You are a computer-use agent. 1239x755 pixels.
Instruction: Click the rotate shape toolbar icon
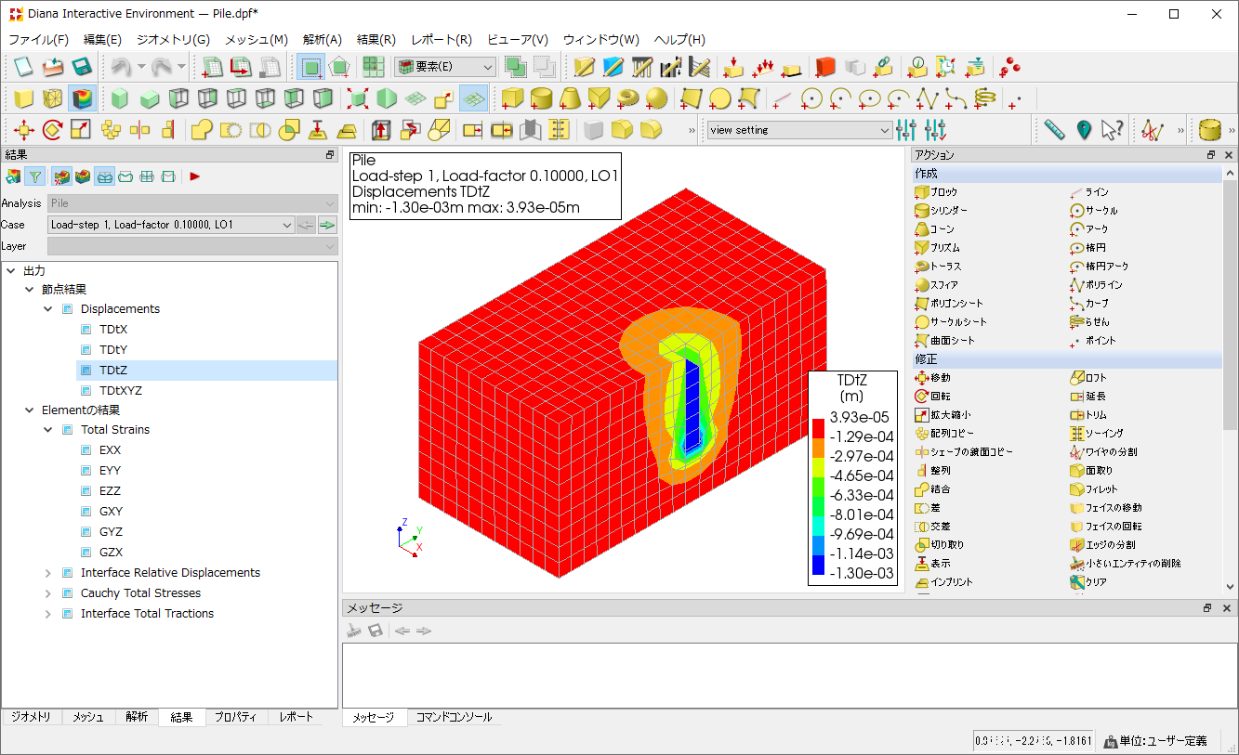click(53, 130)
